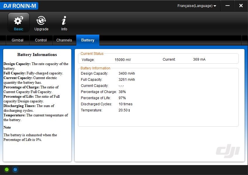Open the Française(Language) dropdown

pos(197,6)
